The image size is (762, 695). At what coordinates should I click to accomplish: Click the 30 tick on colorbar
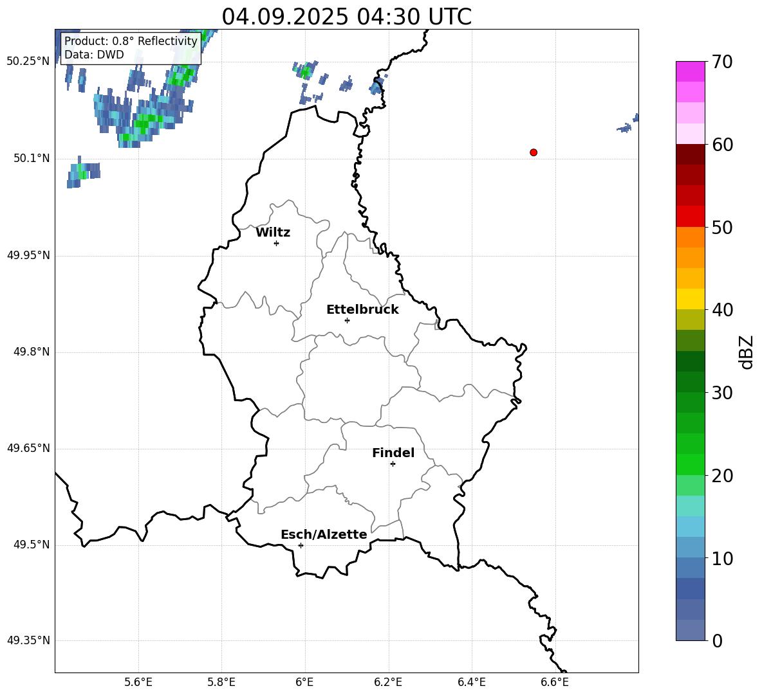click(722, 393)
